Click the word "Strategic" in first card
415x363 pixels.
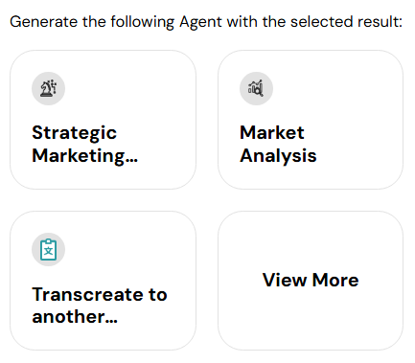click(74, 133)
